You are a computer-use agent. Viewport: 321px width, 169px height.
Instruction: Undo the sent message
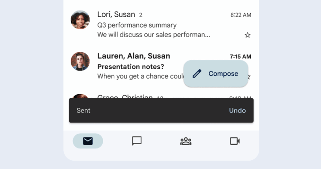(238, 111)
